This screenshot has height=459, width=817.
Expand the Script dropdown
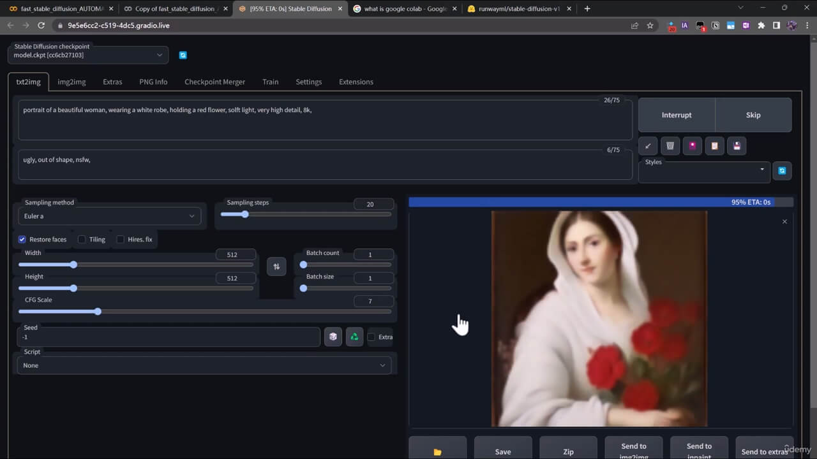pos(204,365)
